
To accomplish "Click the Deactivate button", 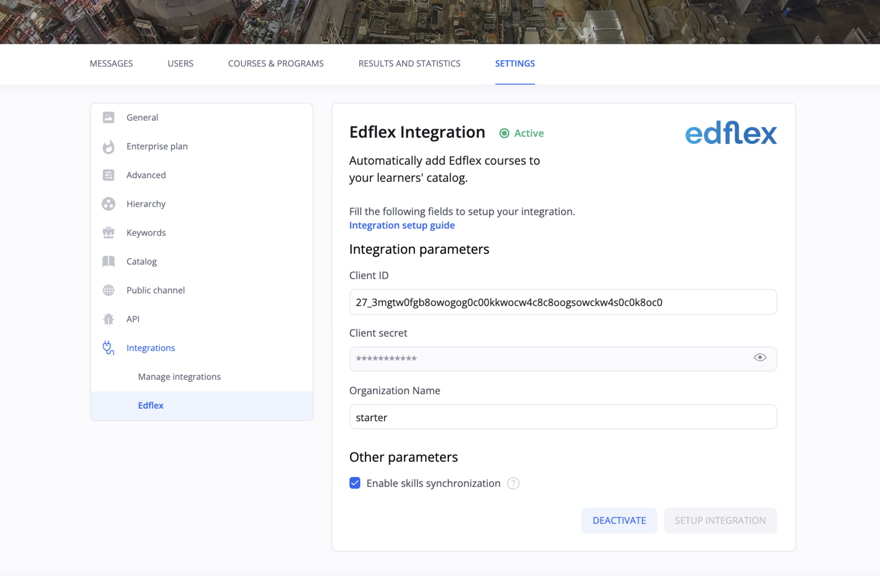I will [x=619, y=520].
